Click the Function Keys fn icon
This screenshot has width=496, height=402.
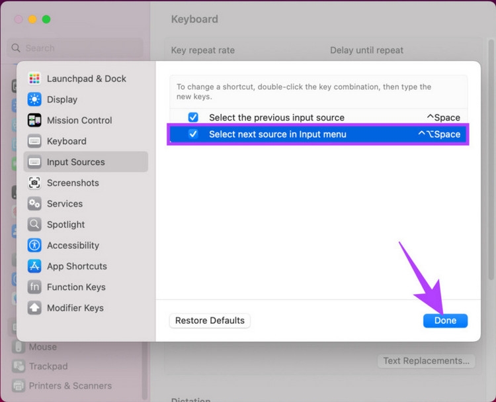click(35, 287)
